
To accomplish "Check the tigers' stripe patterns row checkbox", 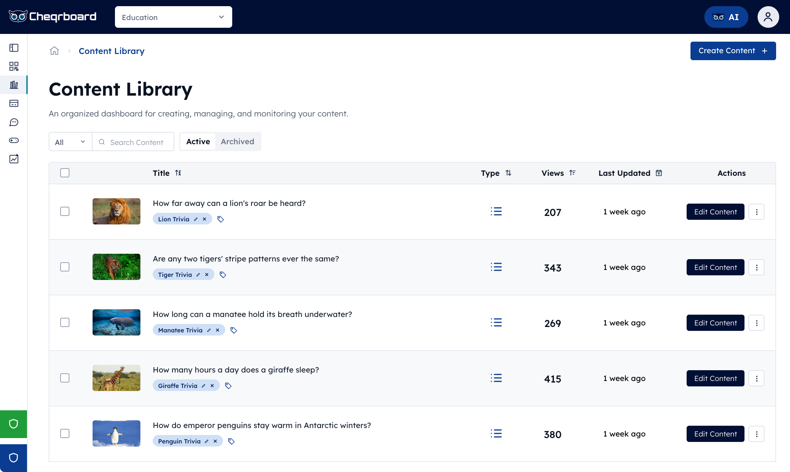I will (65, 267).
